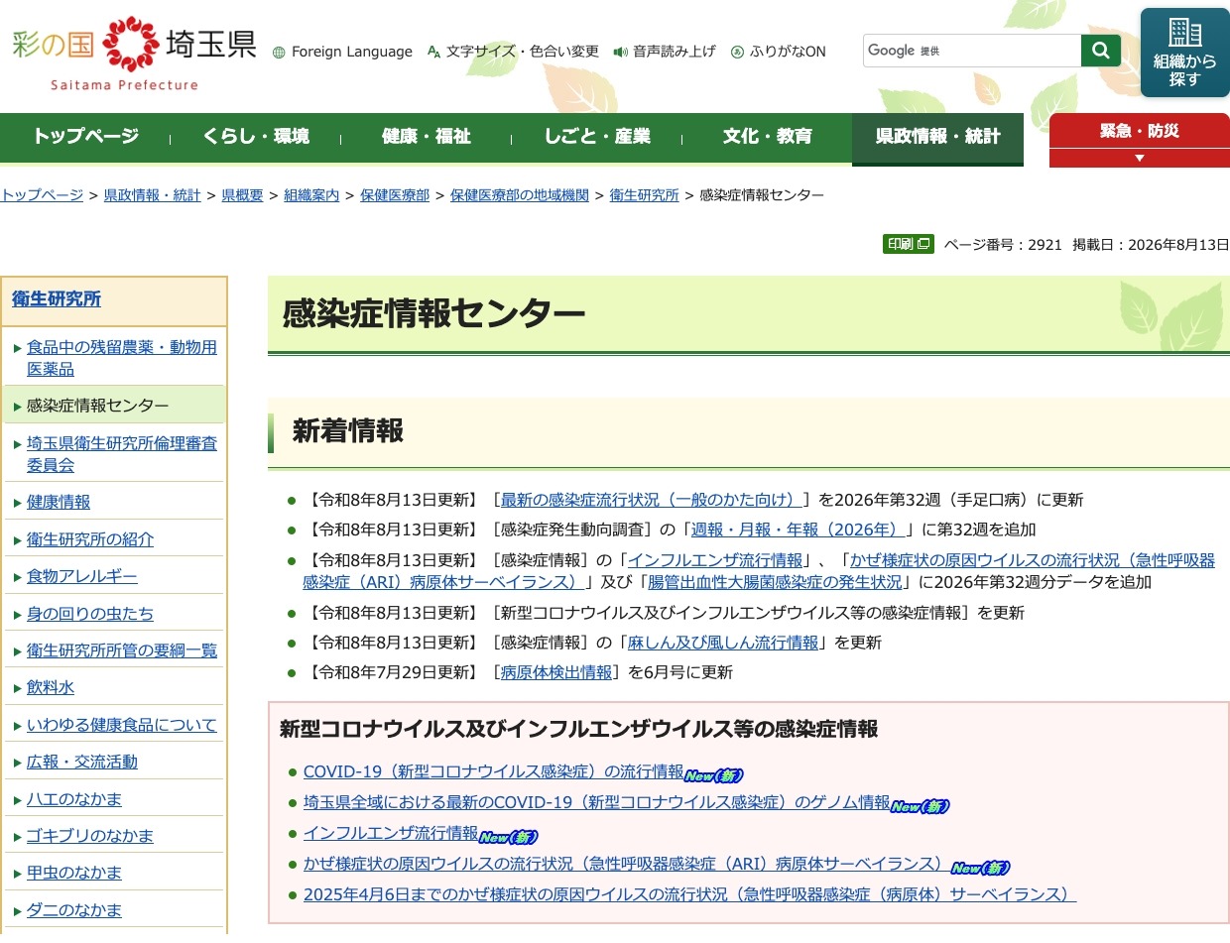Click the furigana icon beside ふりがなON
Image resolution: width=1230 pixels, height=943 pixels.
737,52
